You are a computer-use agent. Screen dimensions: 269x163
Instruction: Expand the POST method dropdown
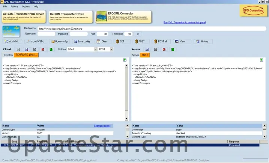point(111,49)
